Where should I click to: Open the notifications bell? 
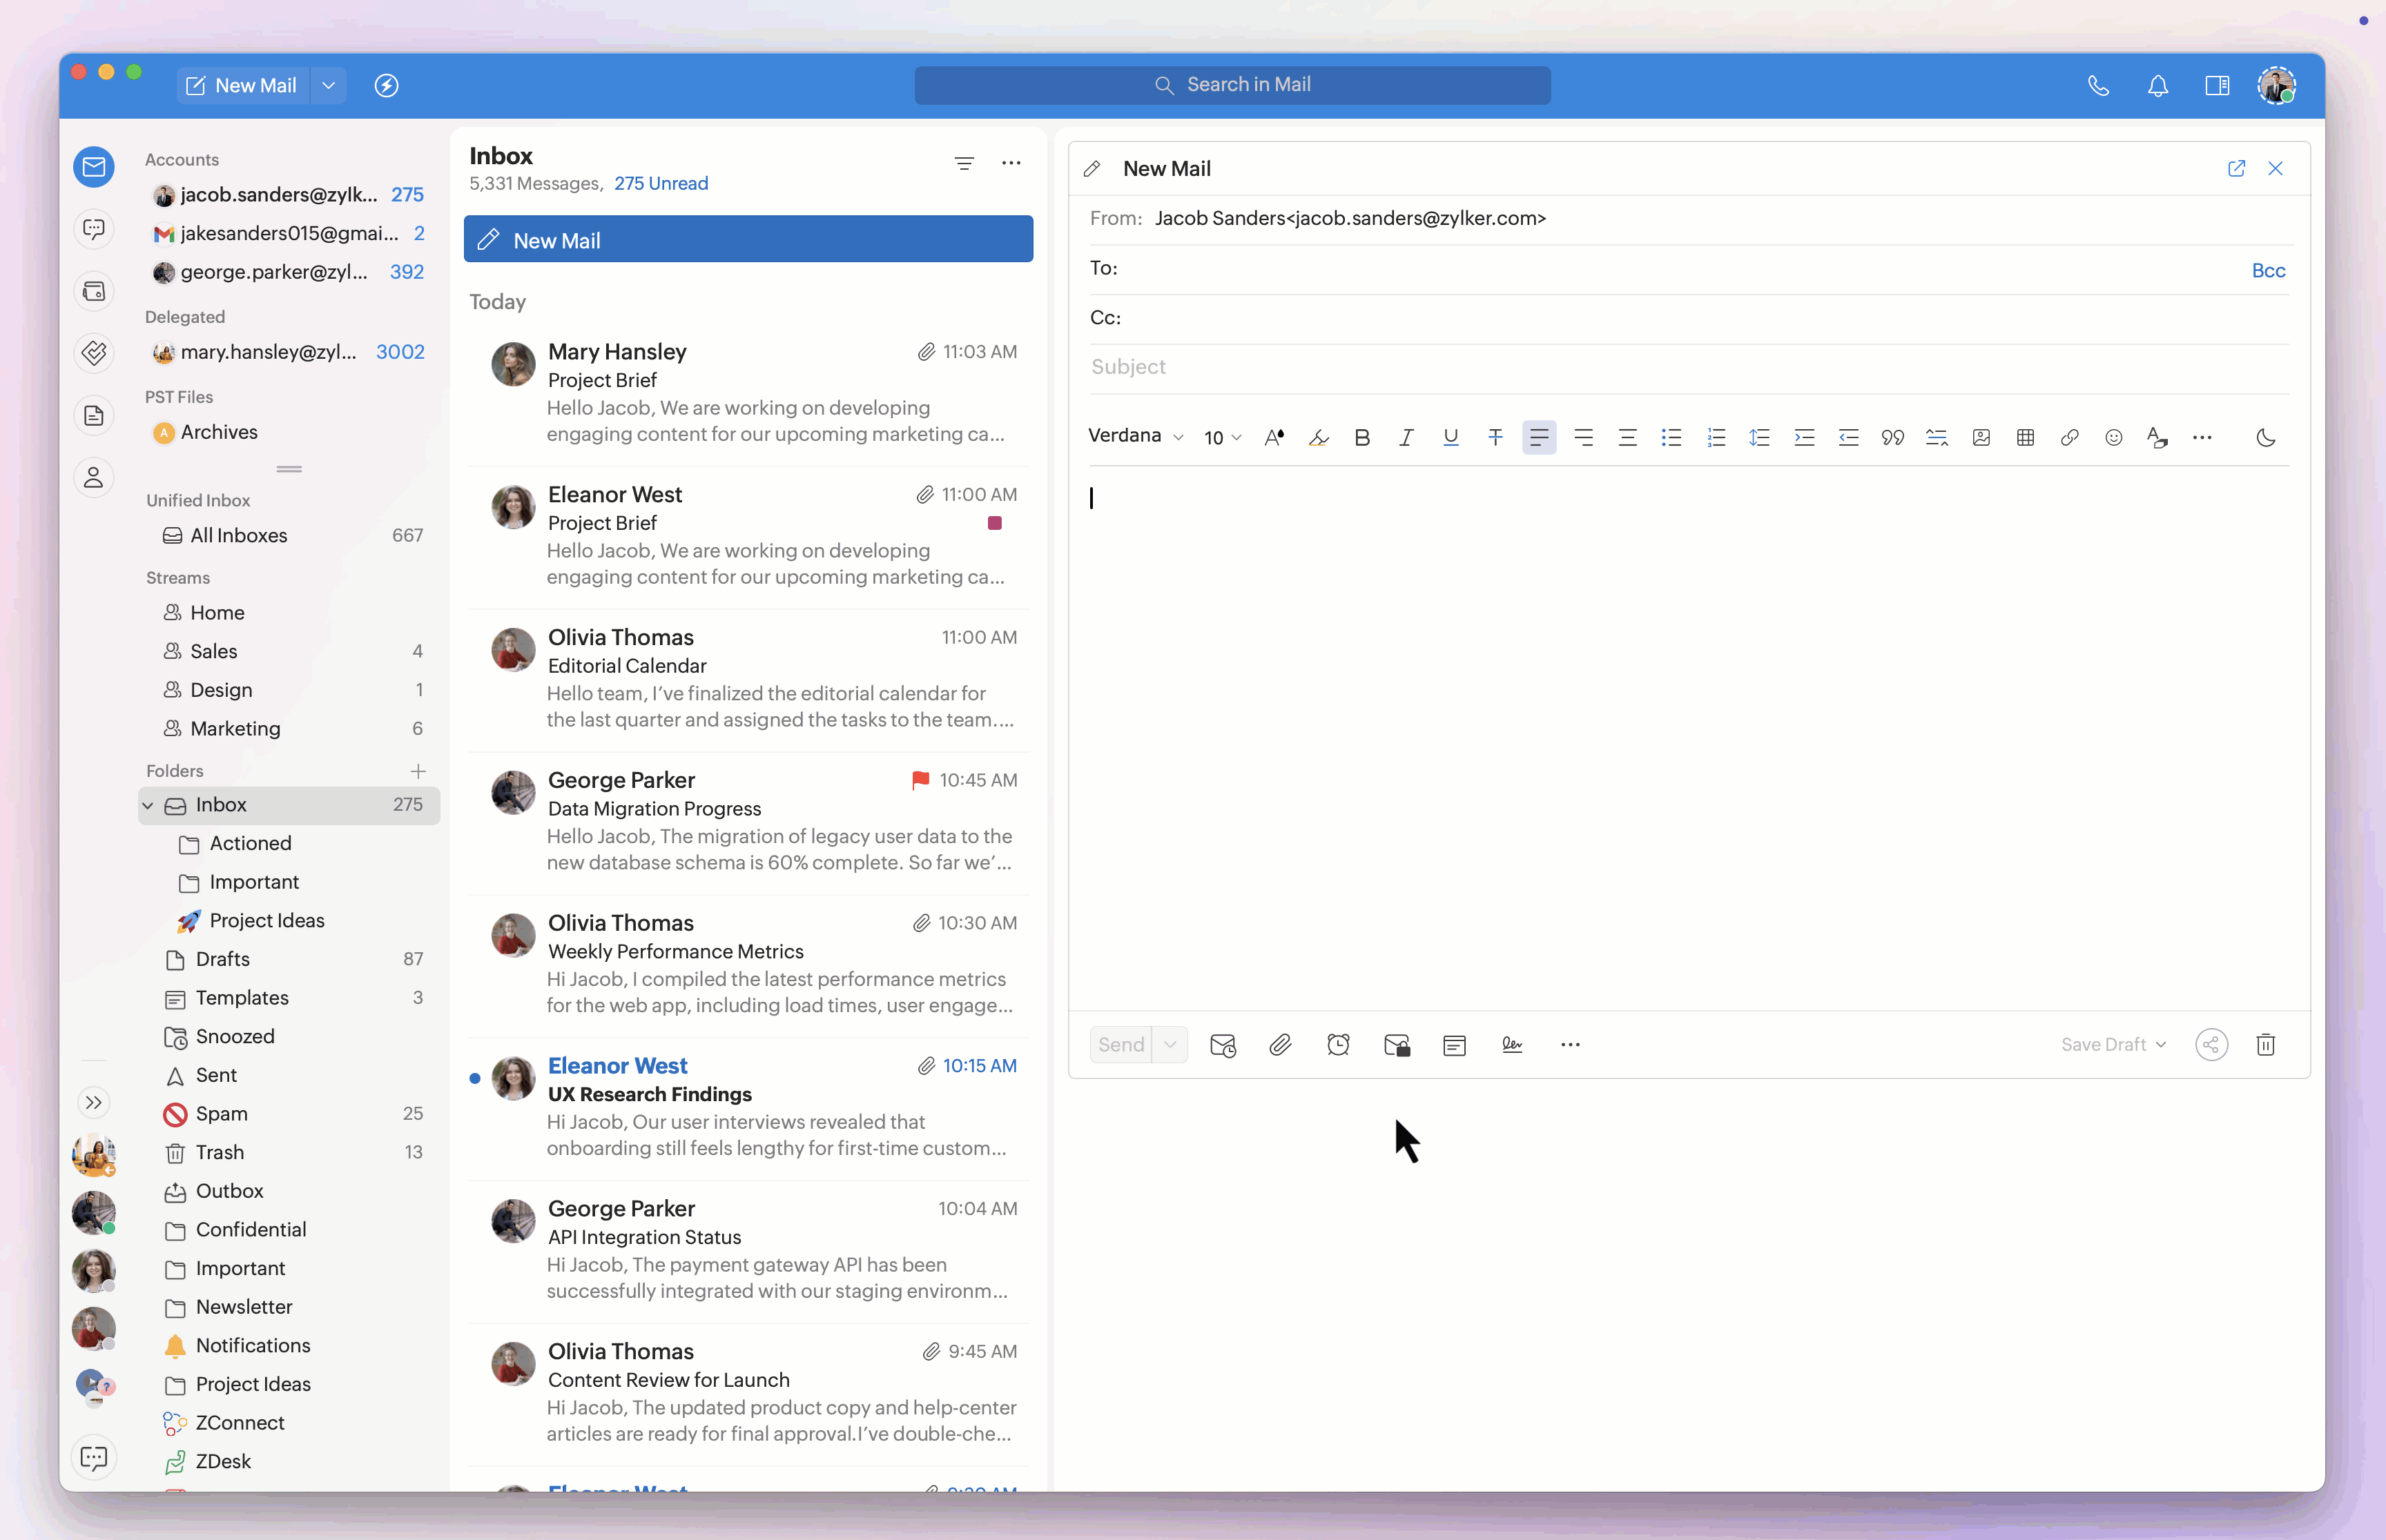click(2157, 86)
